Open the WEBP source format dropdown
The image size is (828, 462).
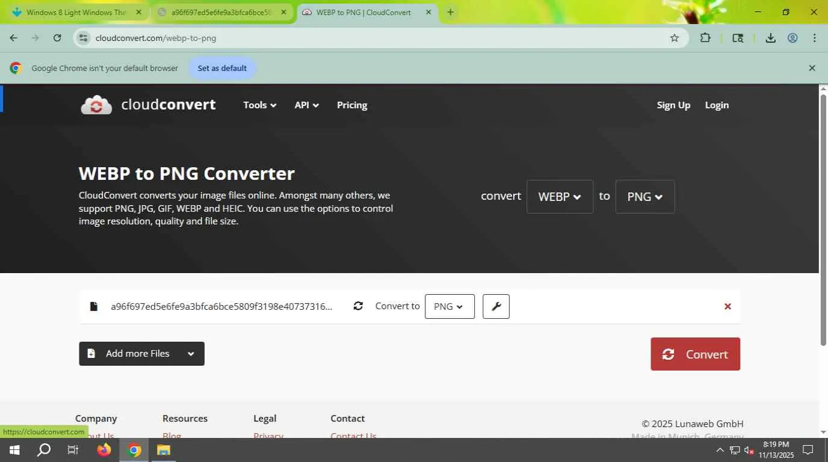pos(560,197)
